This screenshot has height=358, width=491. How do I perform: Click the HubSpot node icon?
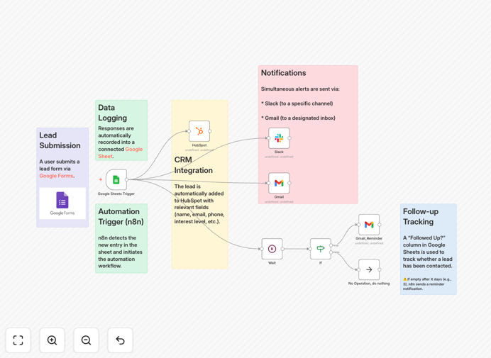[199, 131]
